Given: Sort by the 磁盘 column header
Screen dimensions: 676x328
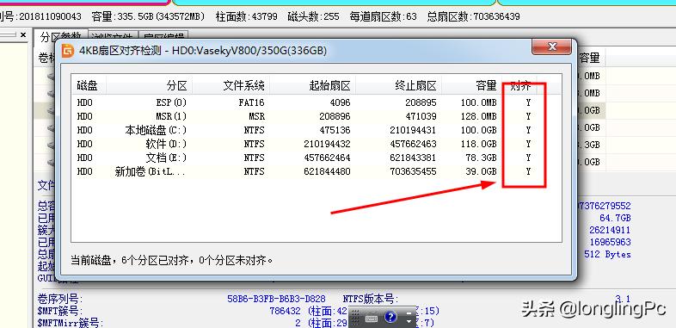Looking at the screenshot, I should (87, 85).
